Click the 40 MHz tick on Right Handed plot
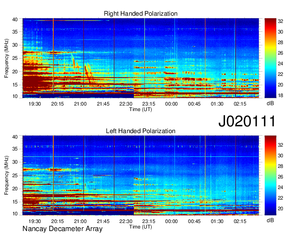Screen dimensions: 288x234 pos(15,19)
